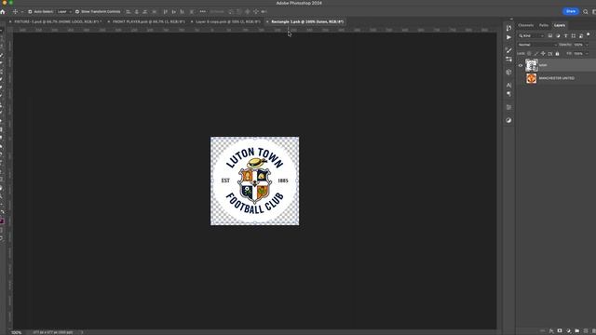This screenshot has width=596, height=335.
Task: Align bottom edges icon
Action: [183, 12]
